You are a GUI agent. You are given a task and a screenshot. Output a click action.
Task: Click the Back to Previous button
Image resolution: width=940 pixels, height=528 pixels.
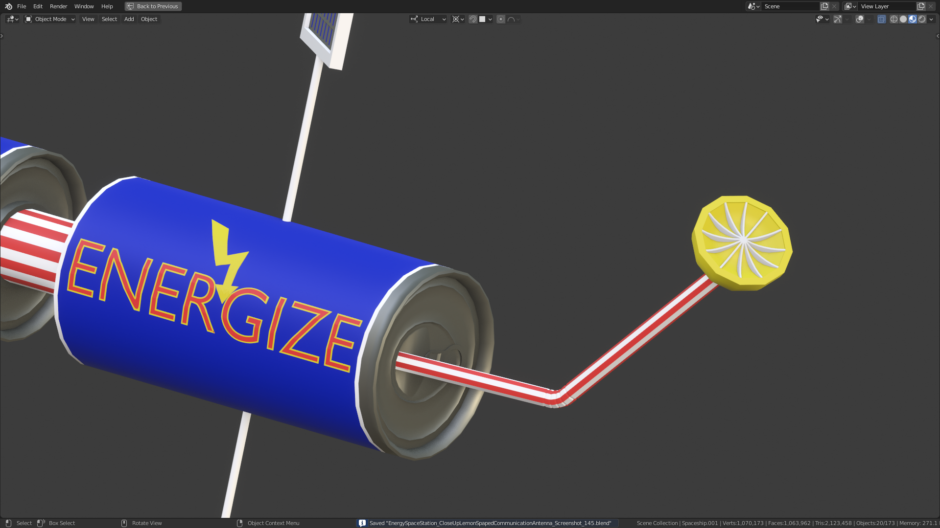point(153,6)
